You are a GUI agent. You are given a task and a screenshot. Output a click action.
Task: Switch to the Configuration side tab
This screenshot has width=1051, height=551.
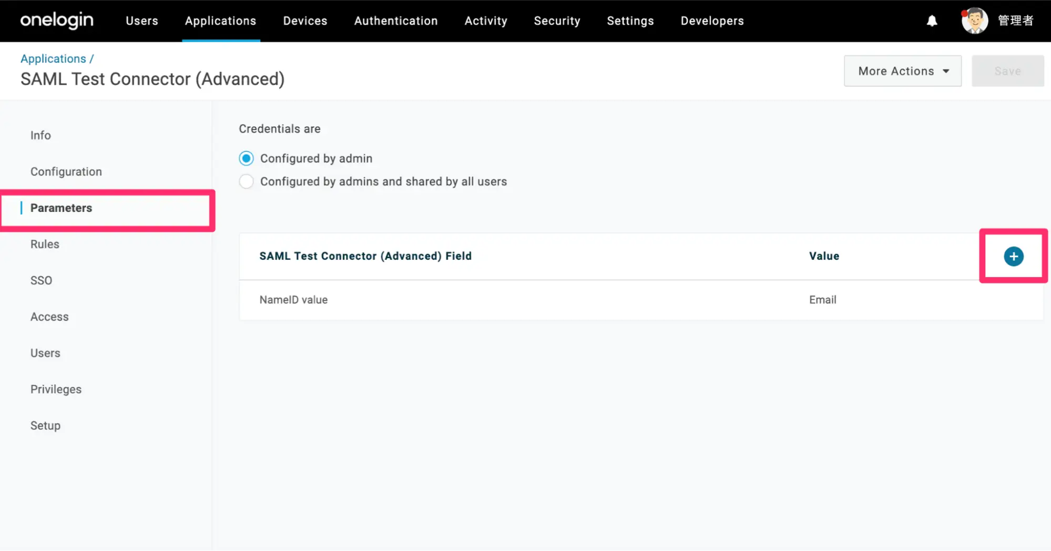pos(66,171)
